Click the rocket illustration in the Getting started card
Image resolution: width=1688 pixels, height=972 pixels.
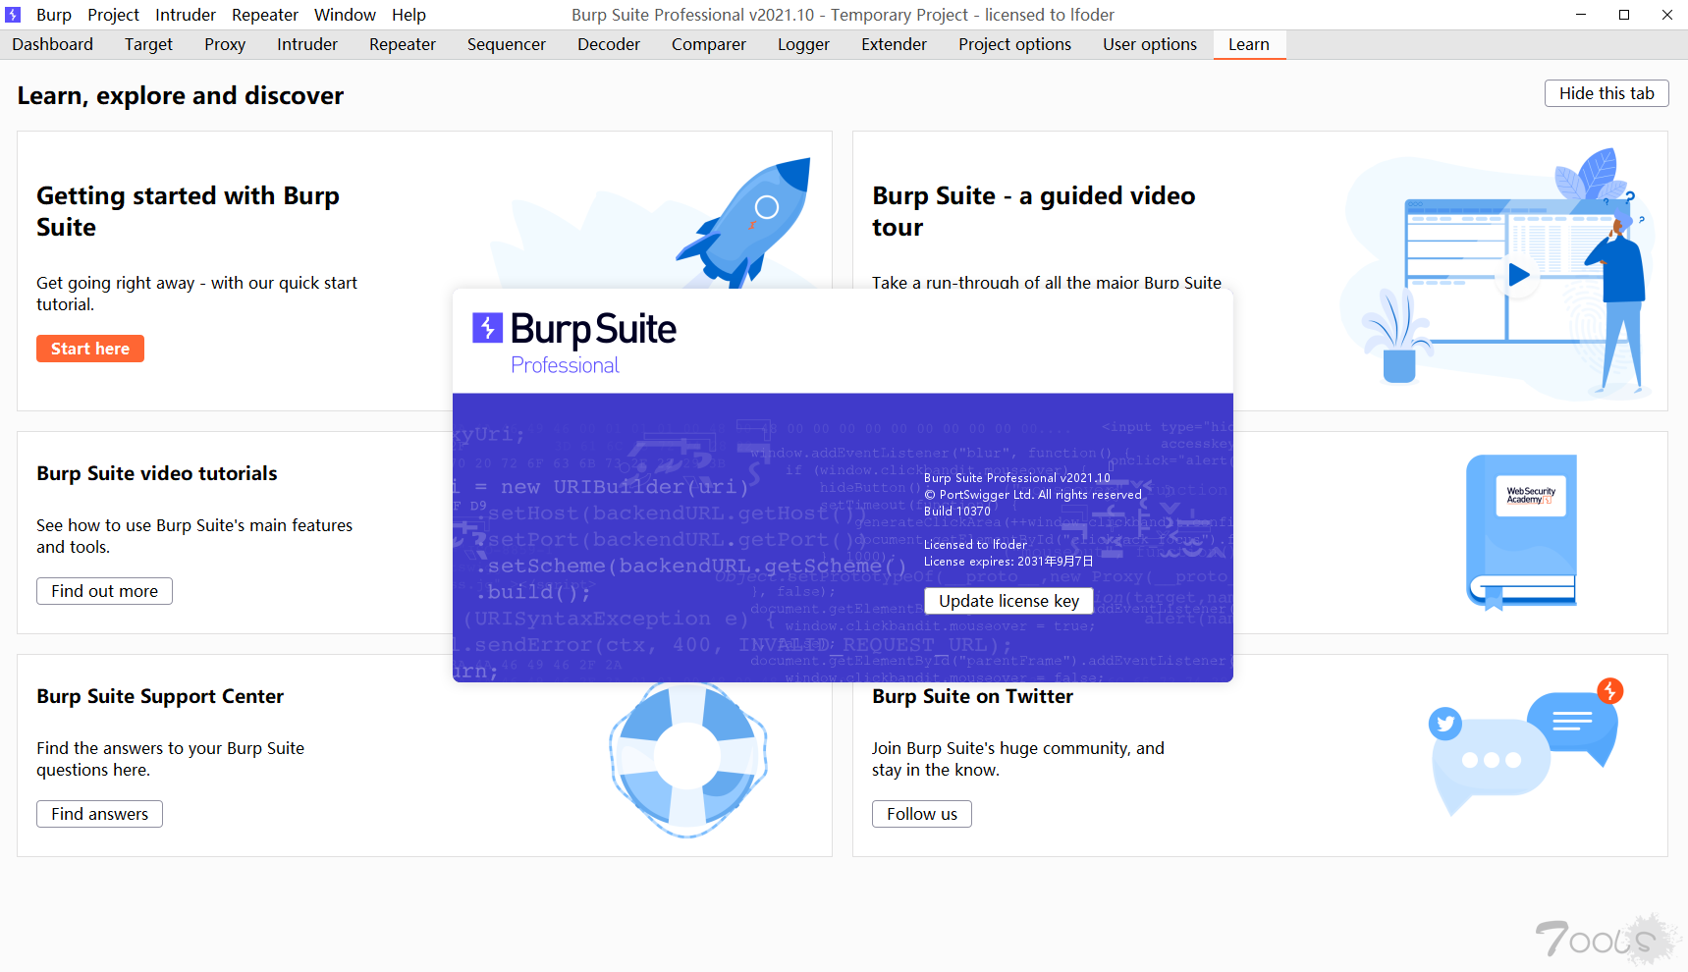tap(743, 223)
